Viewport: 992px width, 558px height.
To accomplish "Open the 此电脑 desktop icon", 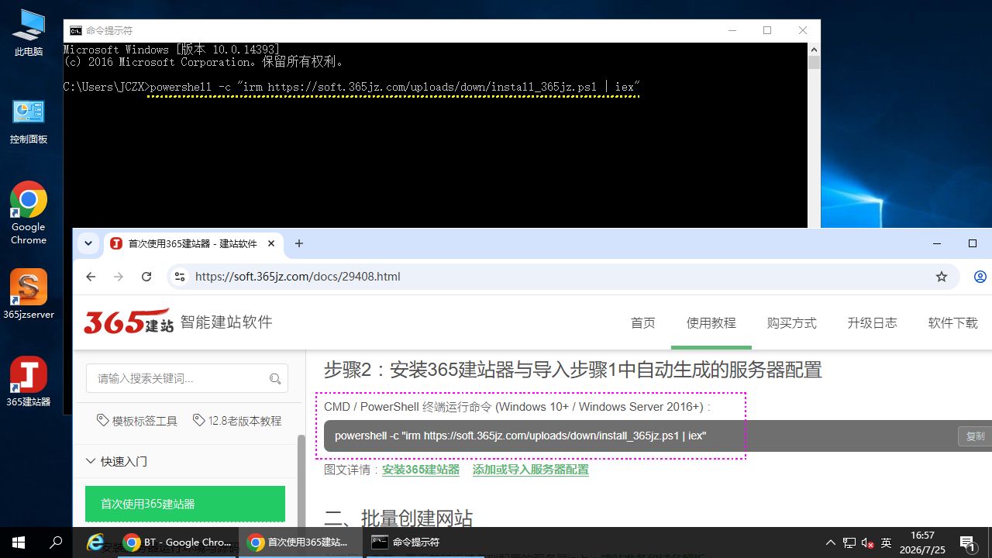I will 29,33.
